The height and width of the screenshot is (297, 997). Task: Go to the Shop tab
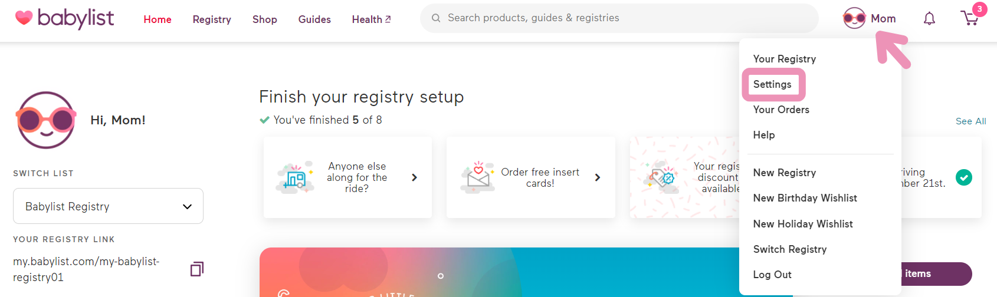tap(265, 19)
